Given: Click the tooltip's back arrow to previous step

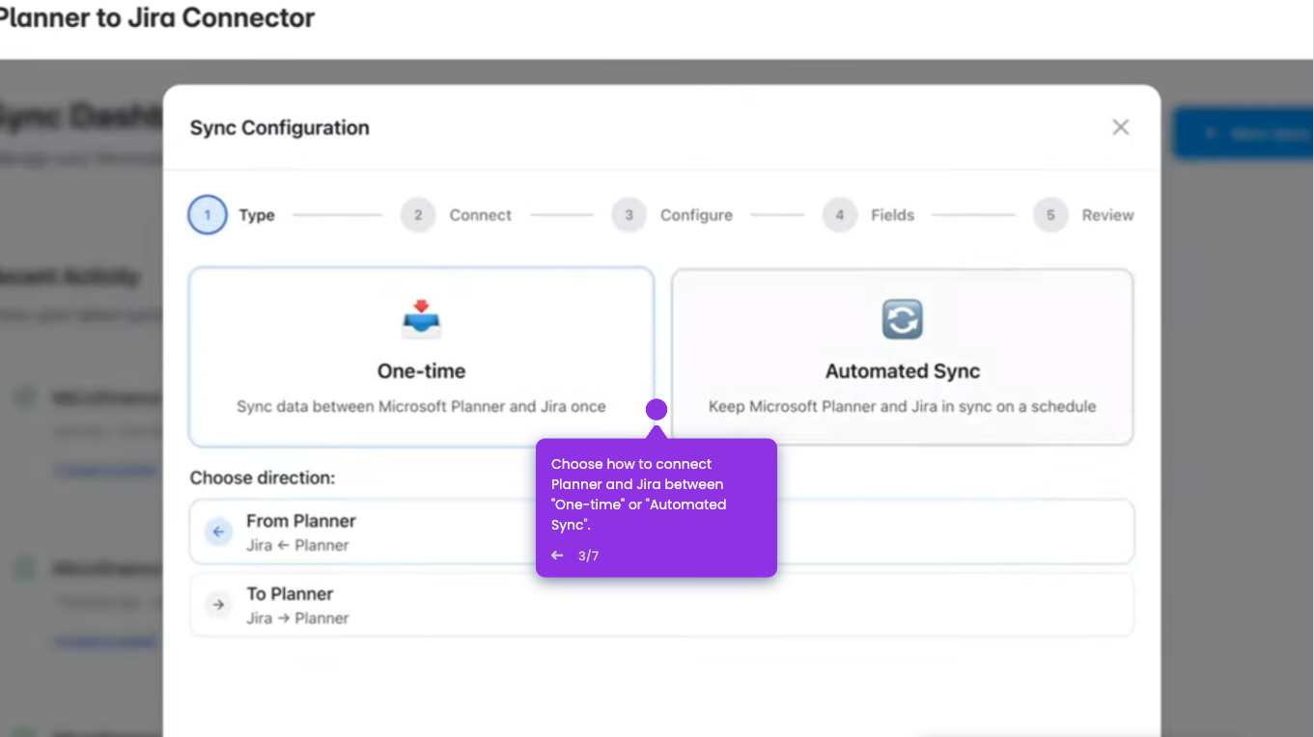Looking at the screenshot, I should [x=557, y=556].
